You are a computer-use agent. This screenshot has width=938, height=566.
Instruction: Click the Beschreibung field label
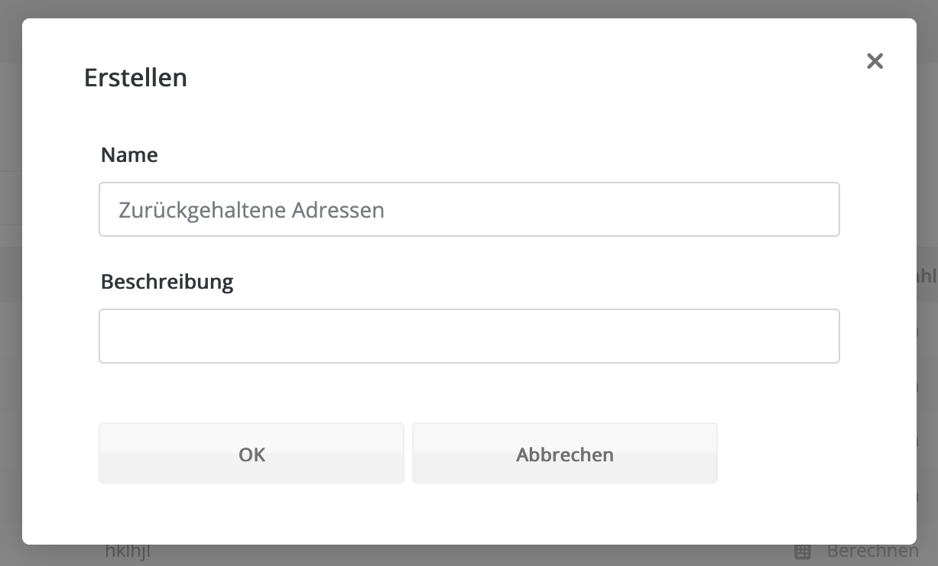coord(167,282)
